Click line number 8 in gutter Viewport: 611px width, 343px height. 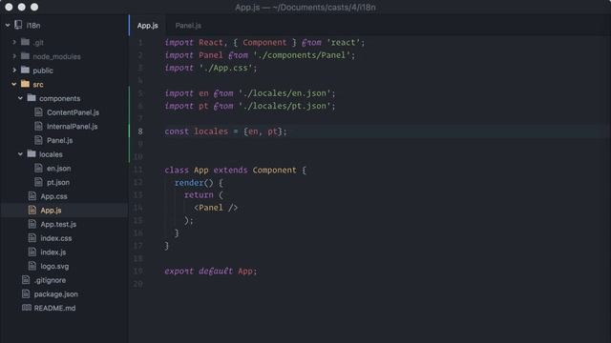pos(140,131)
